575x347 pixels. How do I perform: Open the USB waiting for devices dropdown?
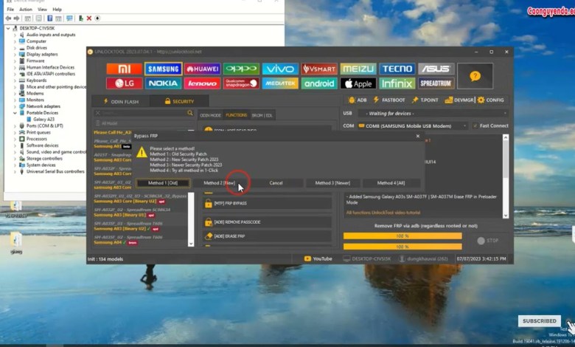433,113
